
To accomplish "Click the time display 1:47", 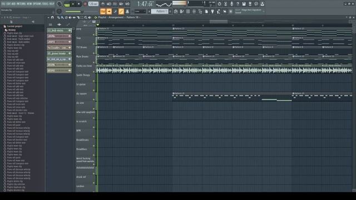I will [145, 4].
